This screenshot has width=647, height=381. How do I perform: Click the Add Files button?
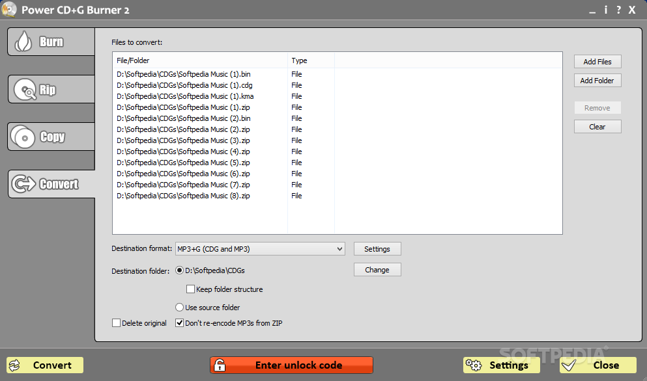pos(597,62)
